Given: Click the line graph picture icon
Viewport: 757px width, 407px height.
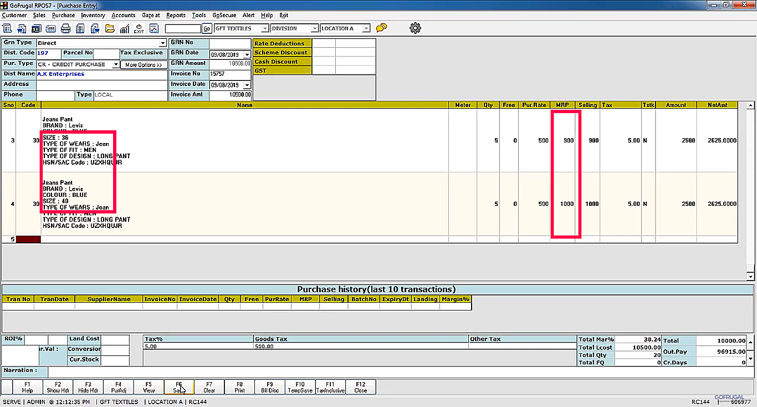Looking at the screenshot, I should pyautogui.click(x=154, y=28).
